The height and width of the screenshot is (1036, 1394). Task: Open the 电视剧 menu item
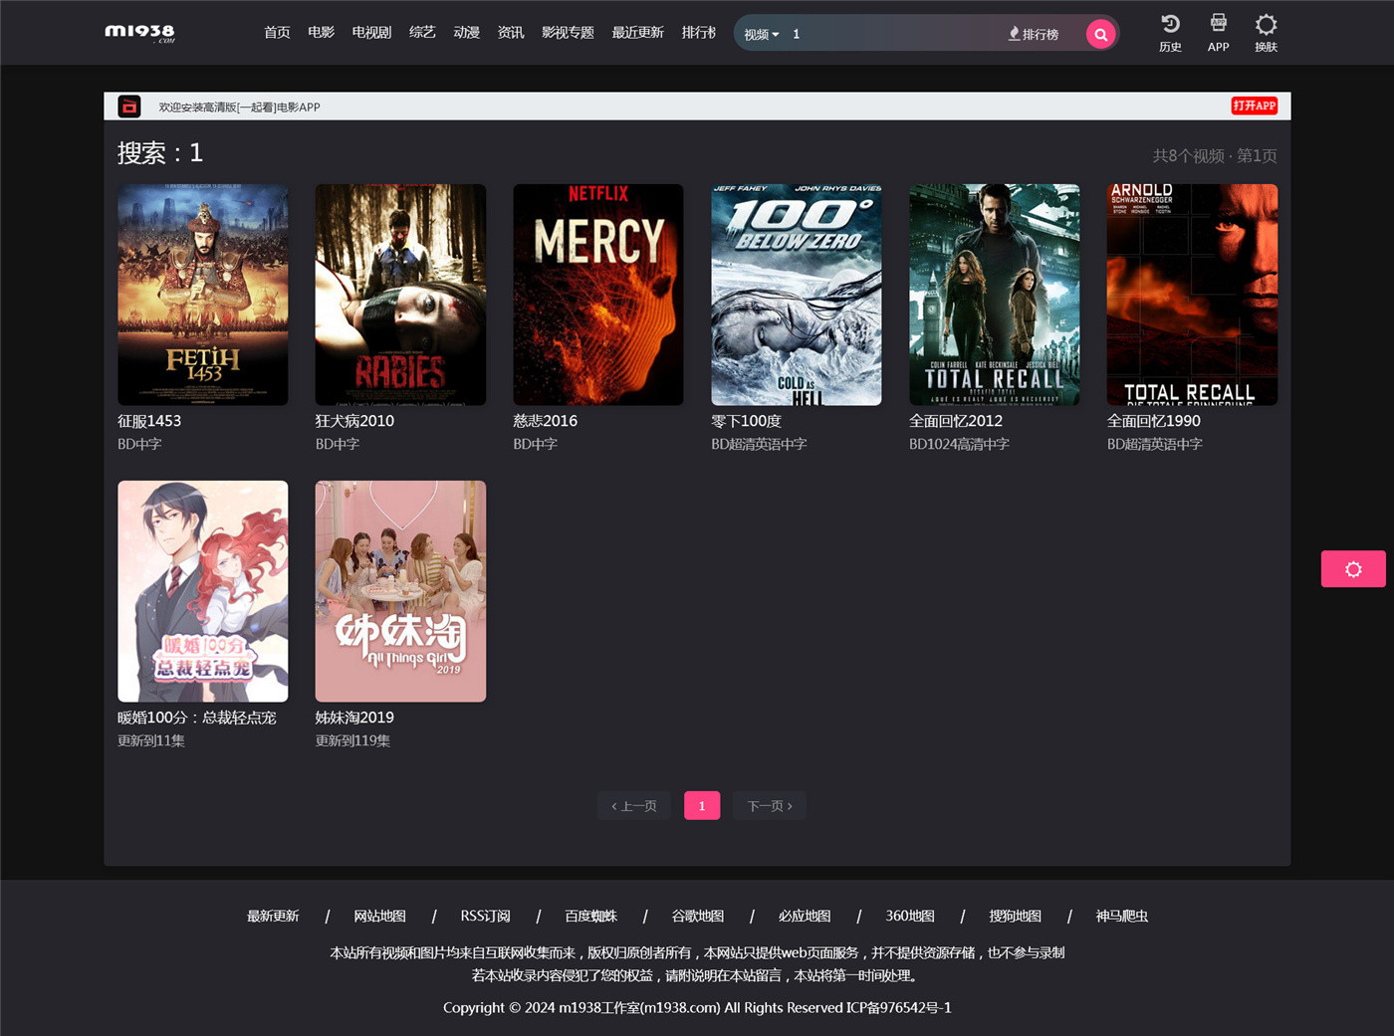pos(371,33)
